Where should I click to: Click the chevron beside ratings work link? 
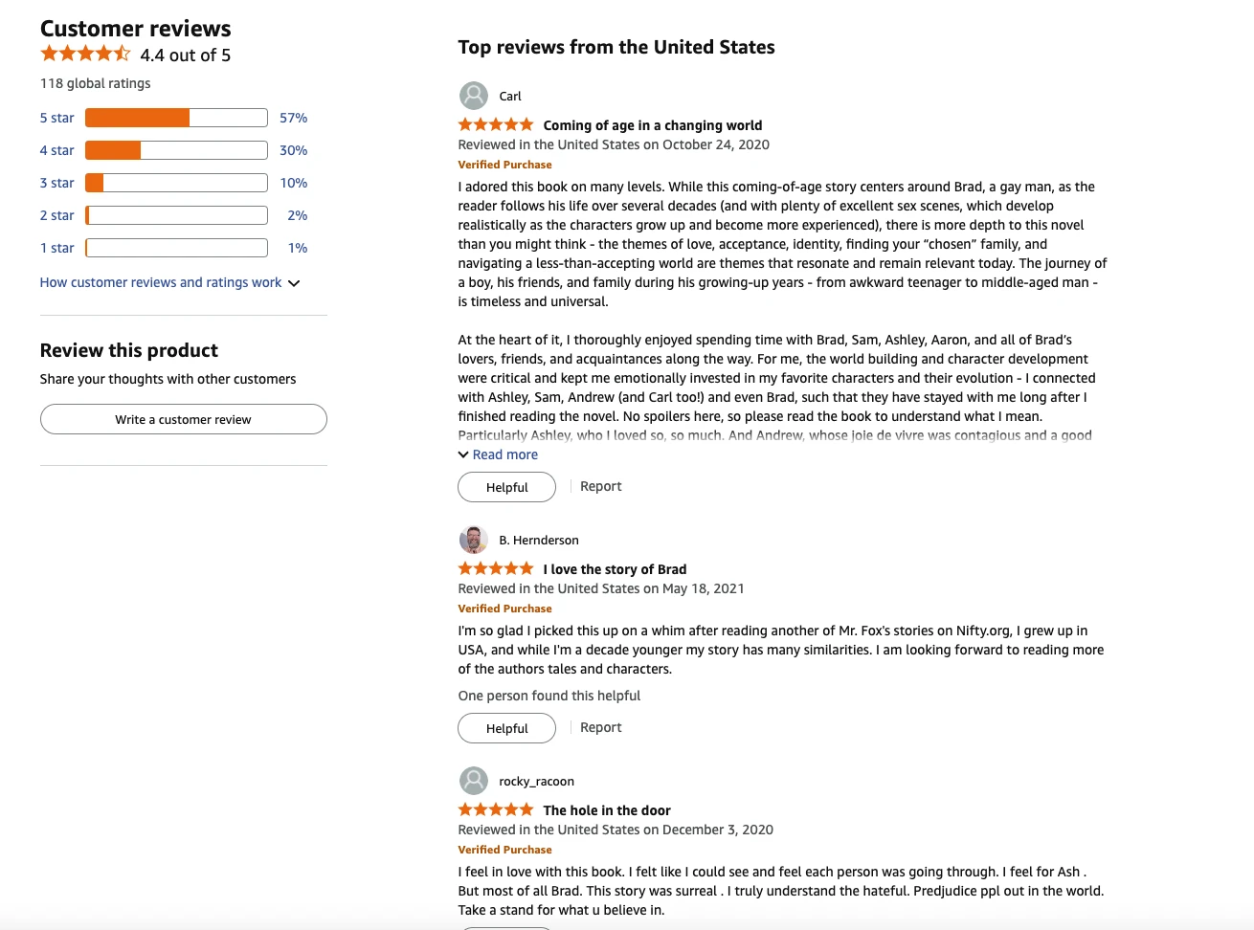click(294, 283)
